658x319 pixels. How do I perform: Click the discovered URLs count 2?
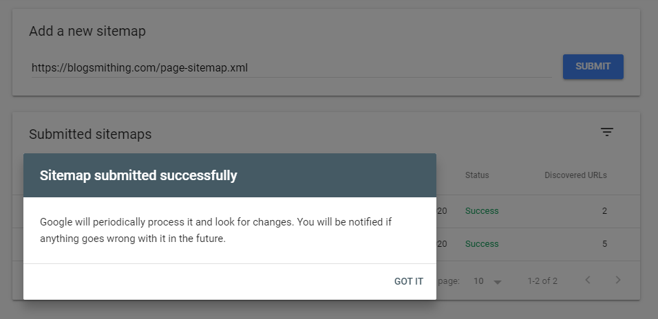[604, 211]
